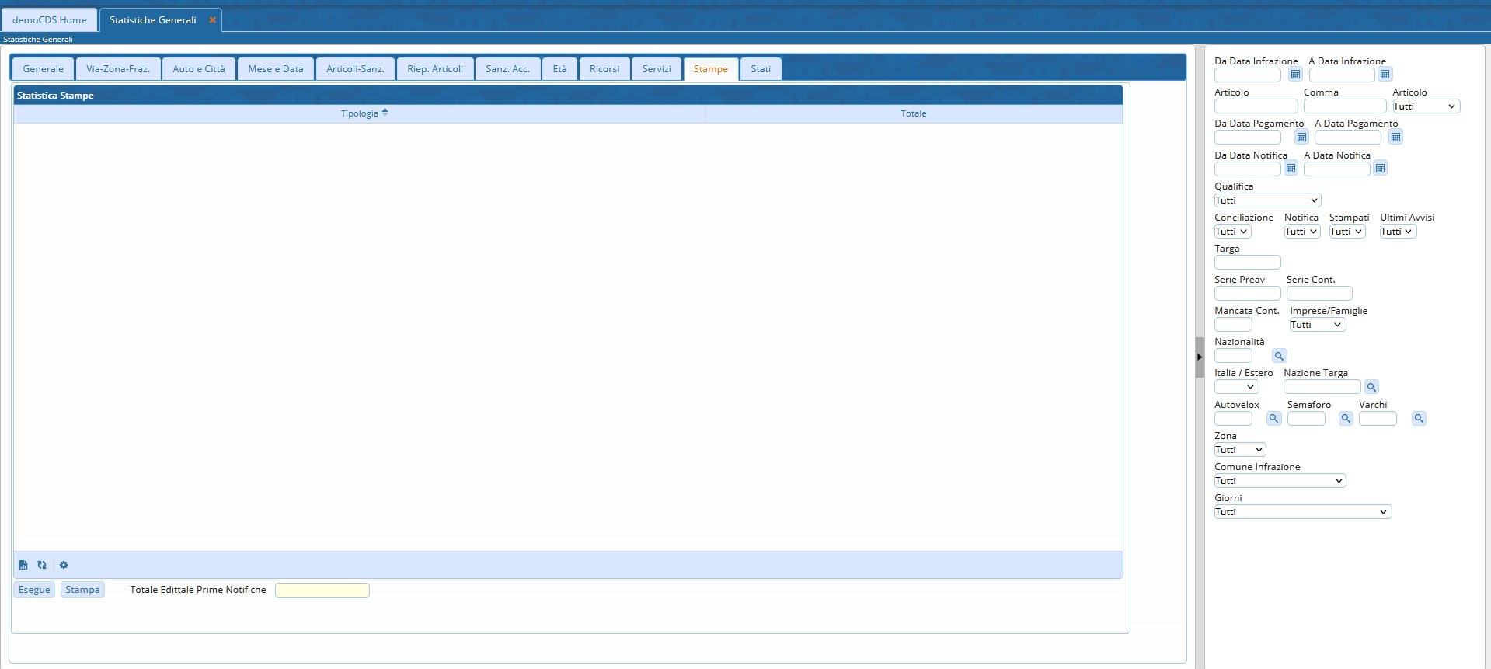Switch to the Generale tab

coord(44,69)
